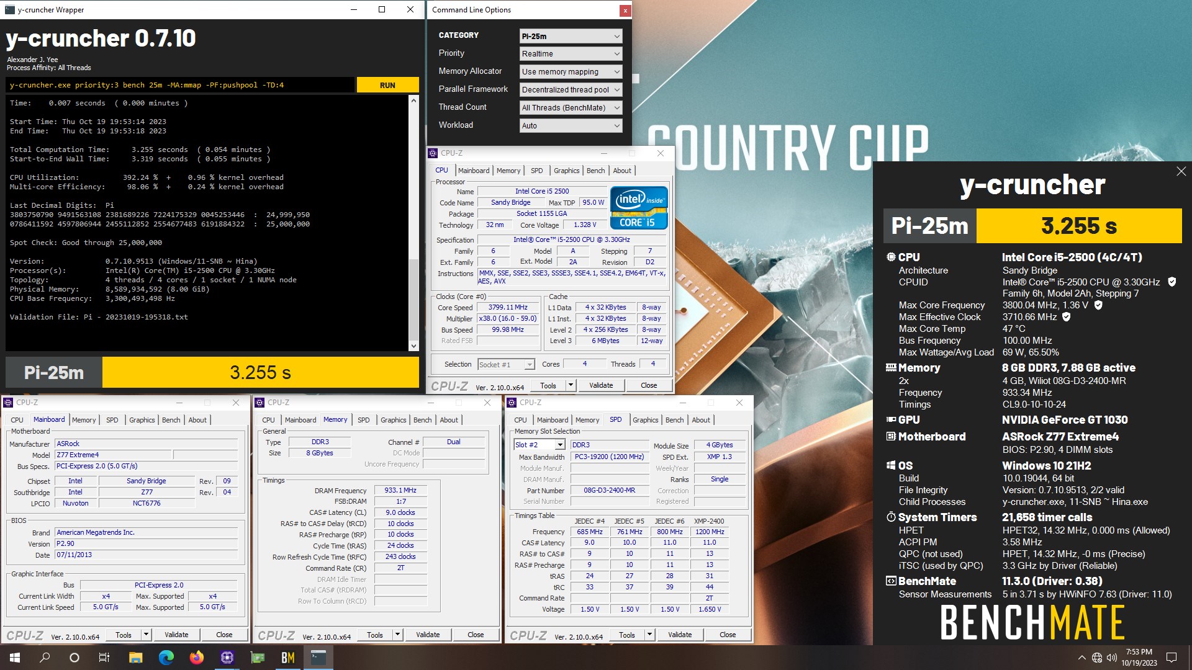Open the Windows Start menu
The width and height of the screenshot is (1192, 670).
[x=15, y=658]
